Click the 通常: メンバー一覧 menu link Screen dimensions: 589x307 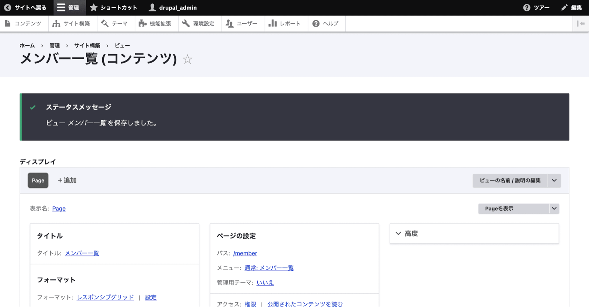[x=269, y=268]
